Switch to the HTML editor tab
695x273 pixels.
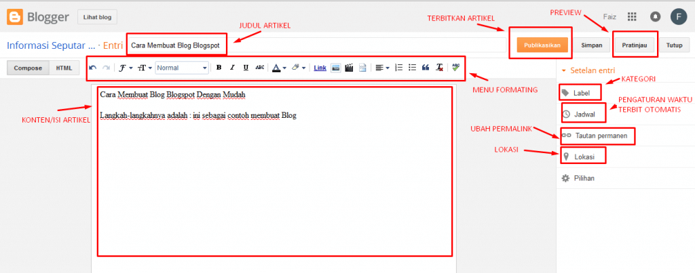coord(64,68)
